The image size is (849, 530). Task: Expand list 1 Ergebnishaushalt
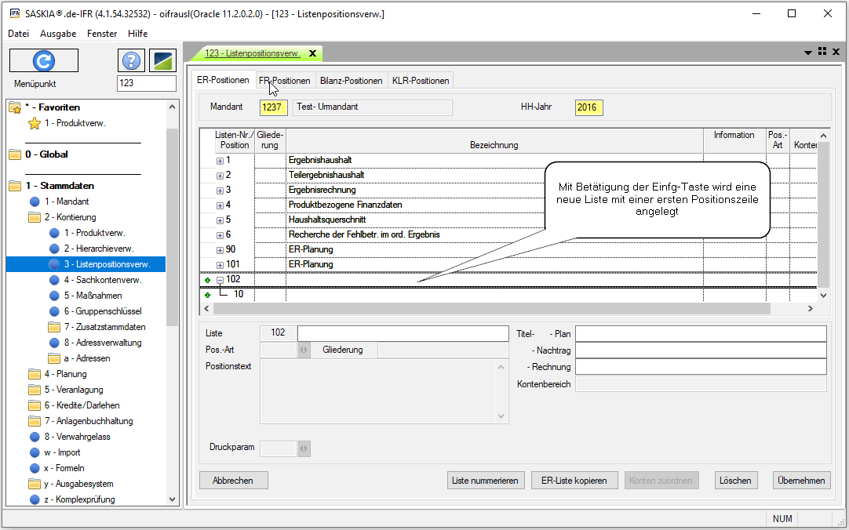220,161
